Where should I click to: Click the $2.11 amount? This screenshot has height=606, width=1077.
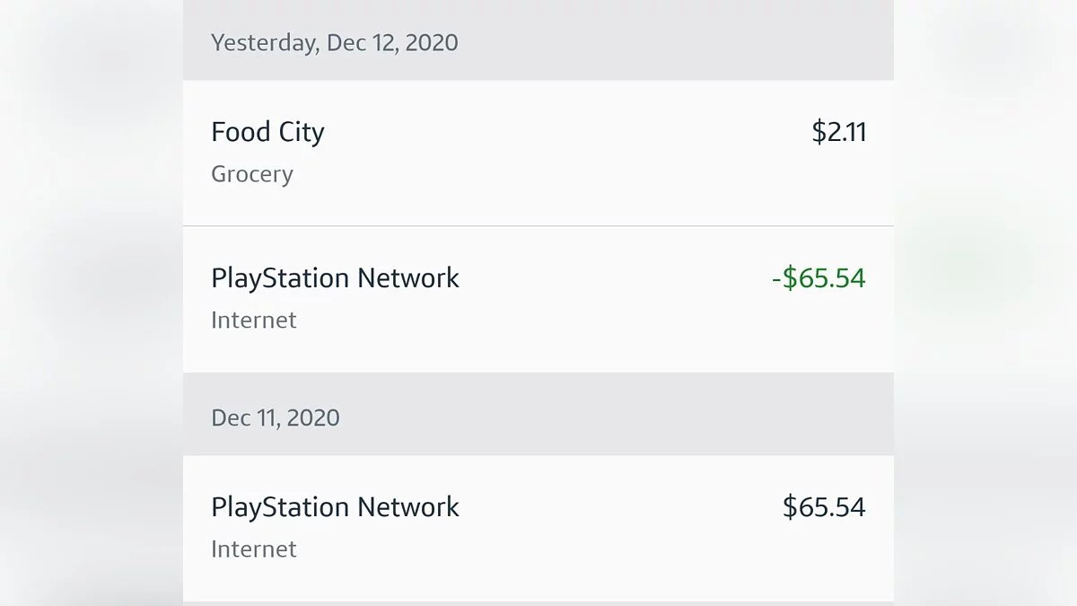pos(839,132)
